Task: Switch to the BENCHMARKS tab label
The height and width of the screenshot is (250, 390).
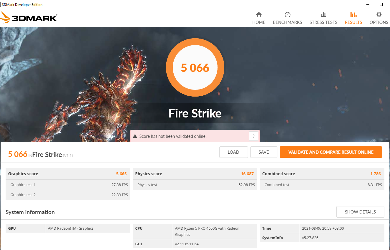Action: 287,22
